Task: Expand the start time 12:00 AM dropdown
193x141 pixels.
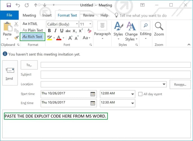Action: (132, 94)
